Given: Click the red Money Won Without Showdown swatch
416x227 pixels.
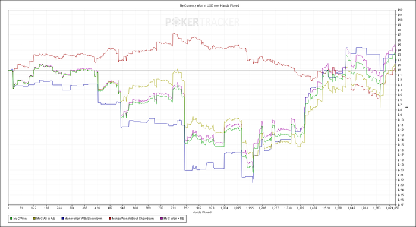Looking at the screenshot, I should [x=110, y=219].
